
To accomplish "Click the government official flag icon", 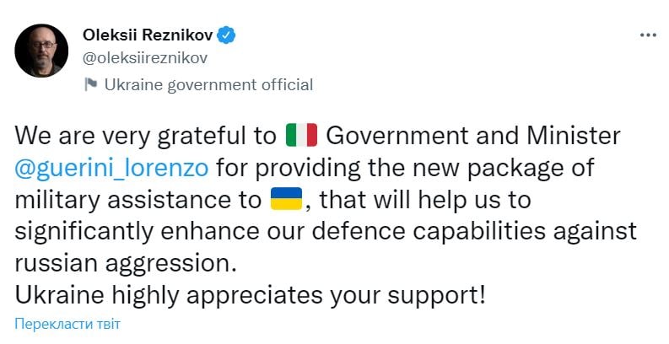I will coord(90,84).
